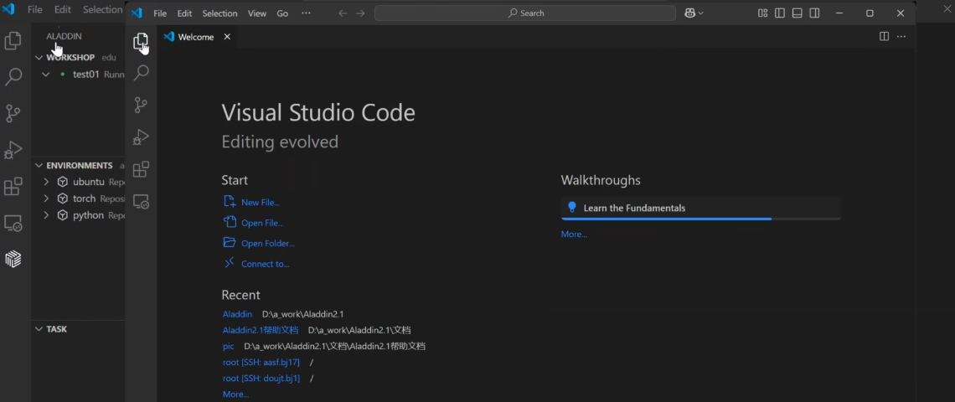Open Explorer icon in the background window
Screen dimensions: 955x402
pyautogui.click(x=13, y=41)
